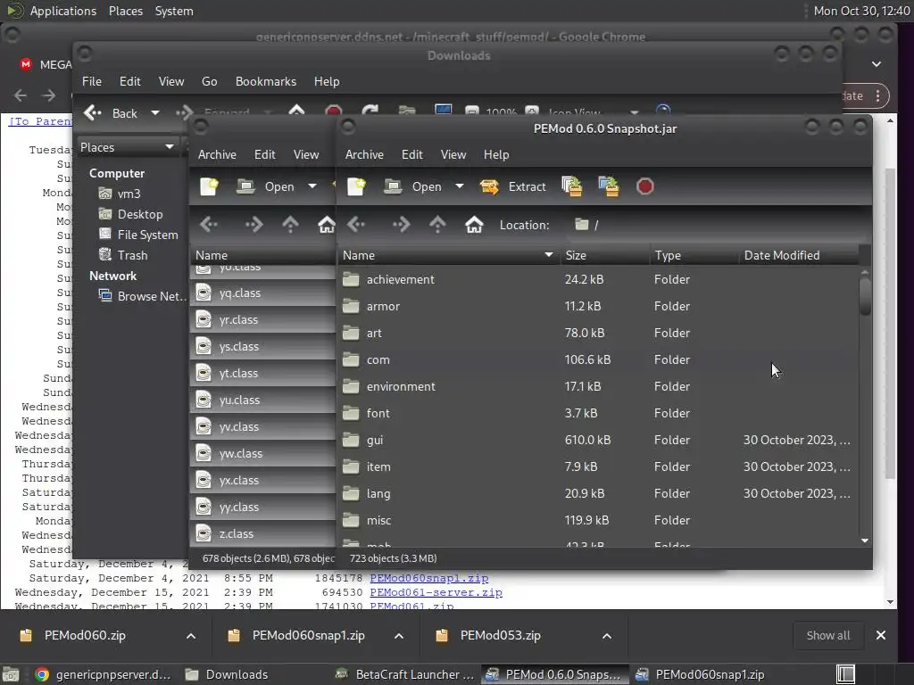Select yq.class in left archive window

point(262,293)
